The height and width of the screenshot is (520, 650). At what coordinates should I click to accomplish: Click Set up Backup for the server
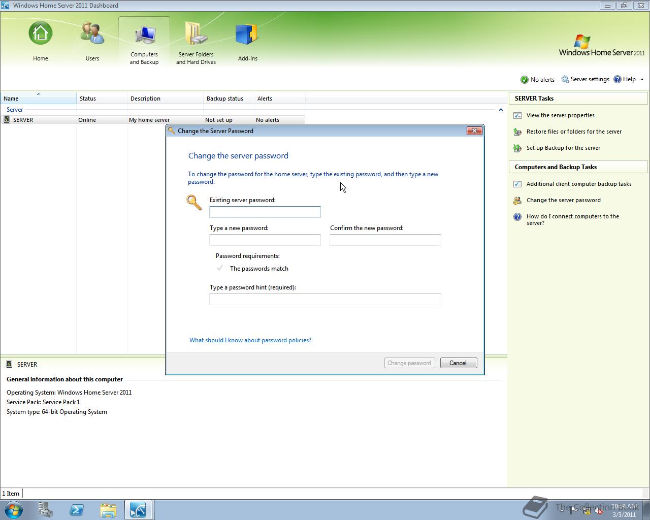563,148
